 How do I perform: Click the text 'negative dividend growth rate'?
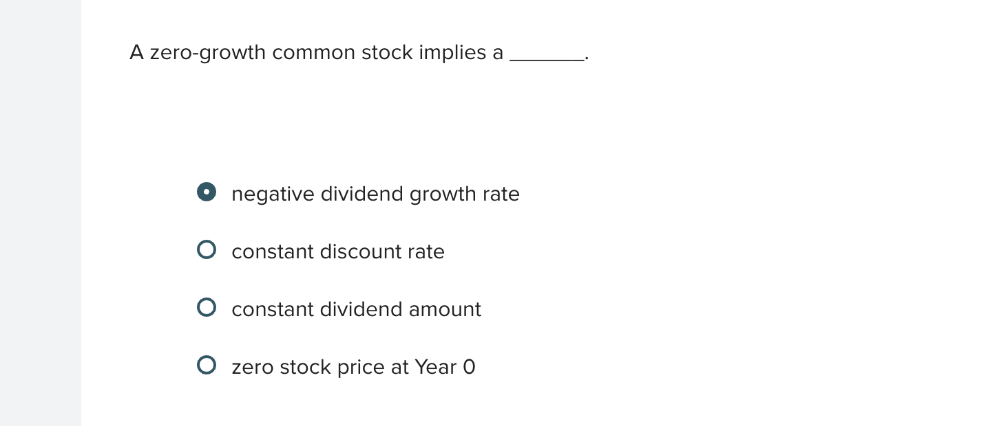pyautogui.click(x=375, y=194)
